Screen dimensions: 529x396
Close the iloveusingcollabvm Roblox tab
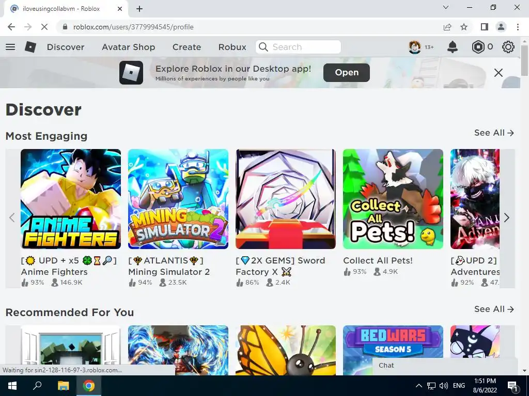(x=120, y=9)
